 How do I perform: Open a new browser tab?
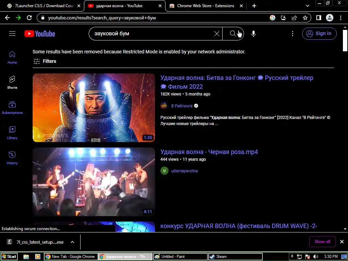tap(254, 6)
